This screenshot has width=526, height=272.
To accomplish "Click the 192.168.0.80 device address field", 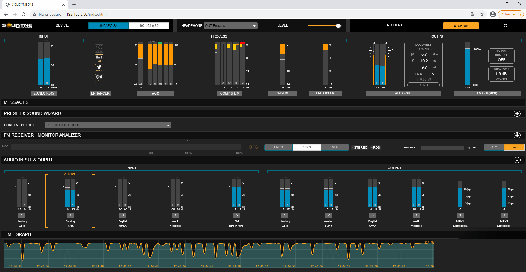I will (149, 26).
